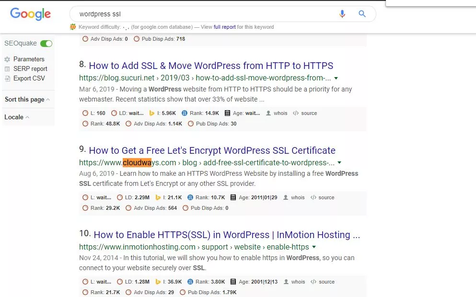
Task: Toggle the SEOquake switch off
Action: (46, 44)
